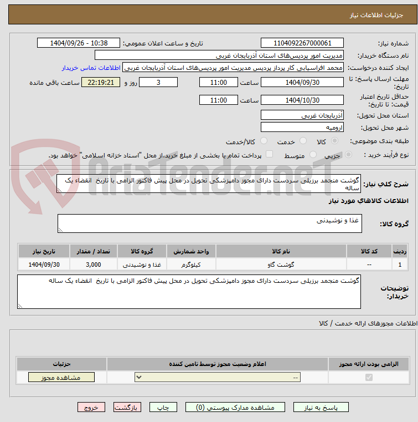Click the row number 1 cell
The image size is (418, 422).
click(400, 265)
